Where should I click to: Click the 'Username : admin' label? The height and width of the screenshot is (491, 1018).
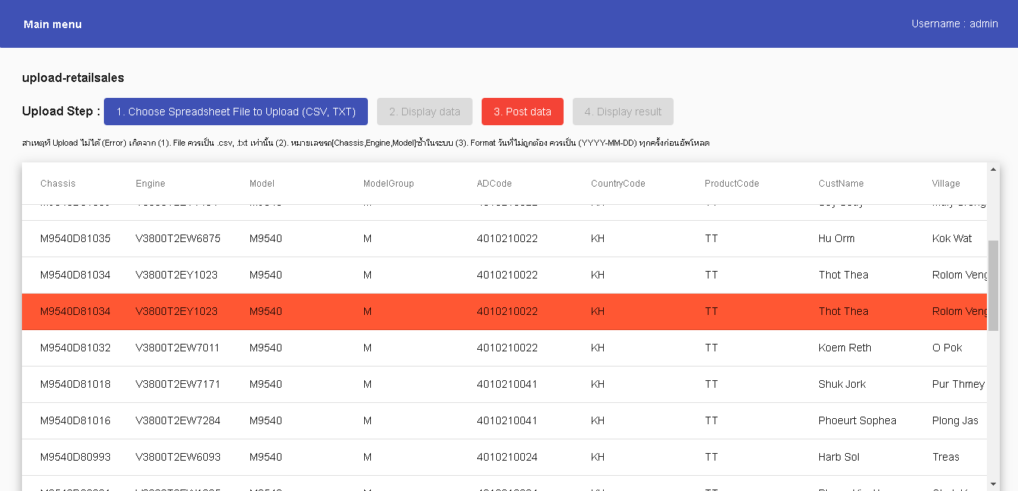click(x=954, y=24)
